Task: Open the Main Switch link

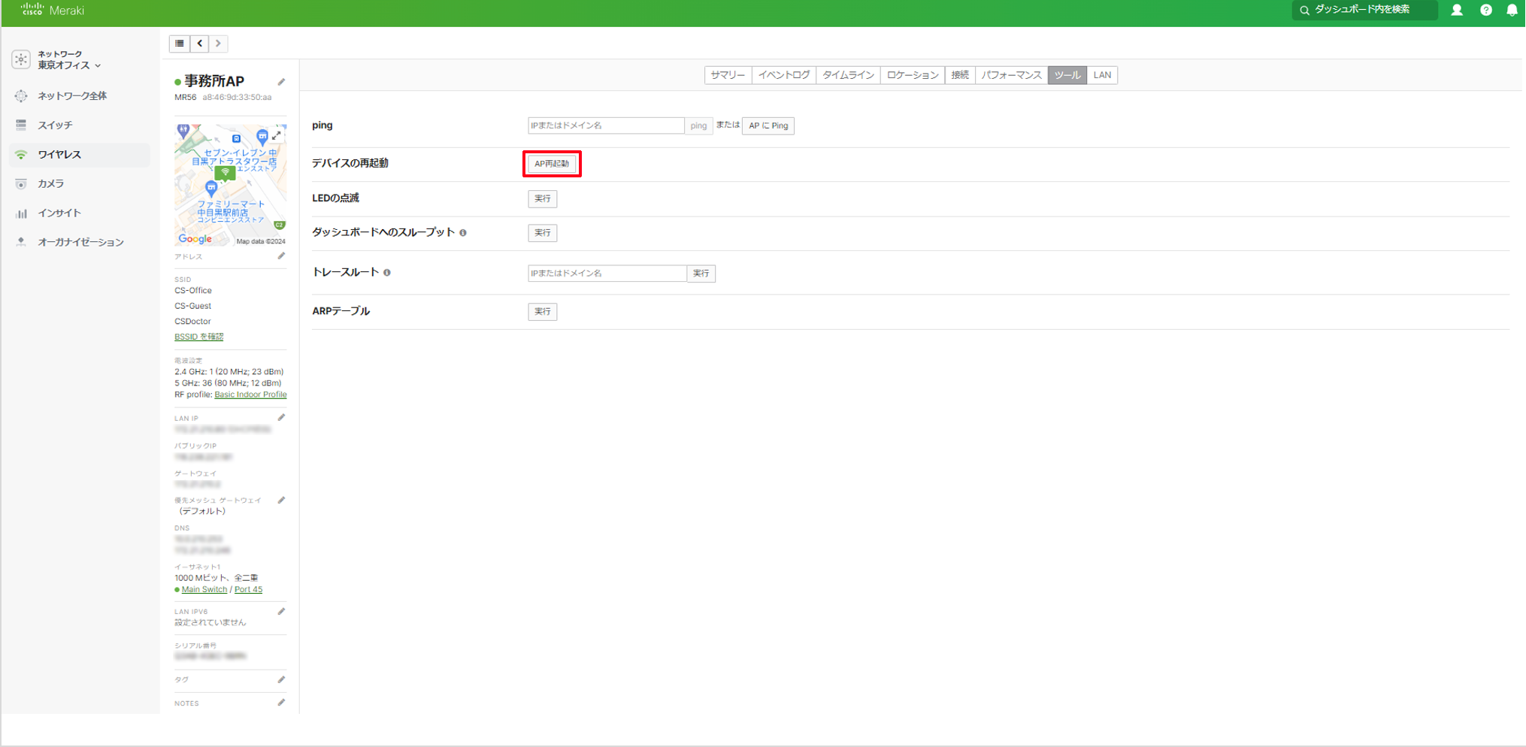Action: pos(204,590)
